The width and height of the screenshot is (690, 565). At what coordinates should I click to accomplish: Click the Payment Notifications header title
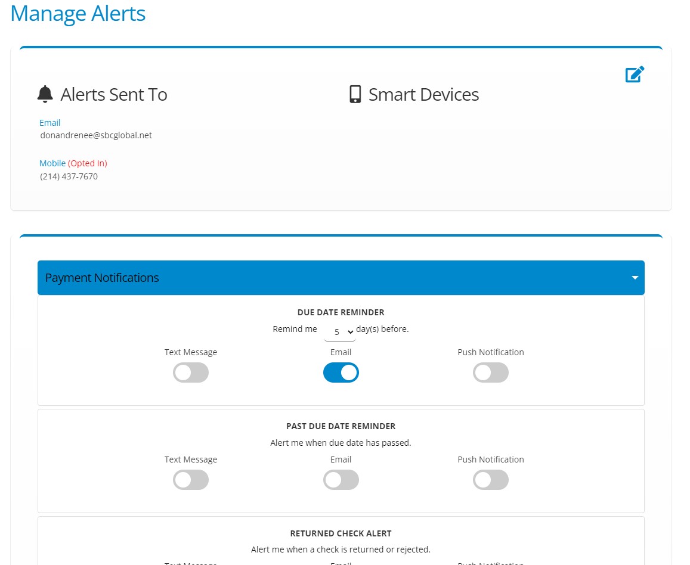[102, 278]
